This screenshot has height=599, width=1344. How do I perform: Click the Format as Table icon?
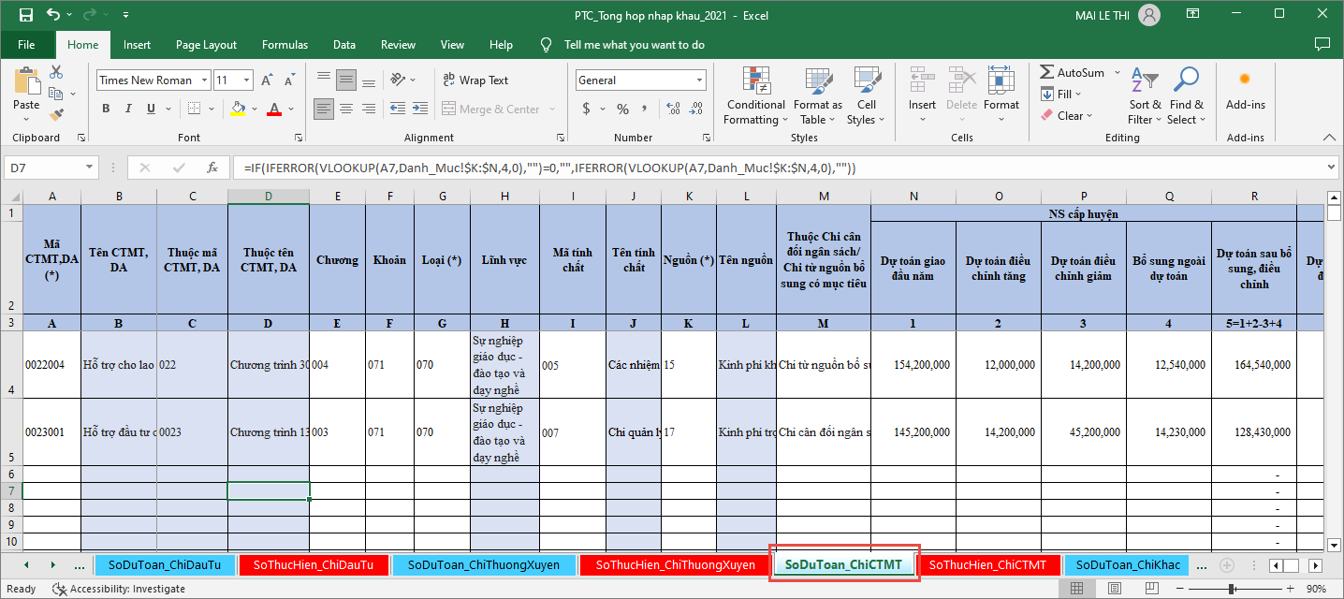tap(817, 96)
